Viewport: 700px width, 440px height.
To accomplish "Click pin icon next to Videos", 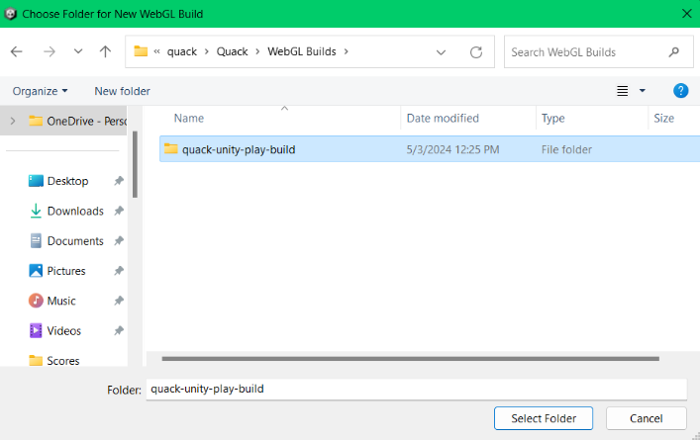I will 118,331.
